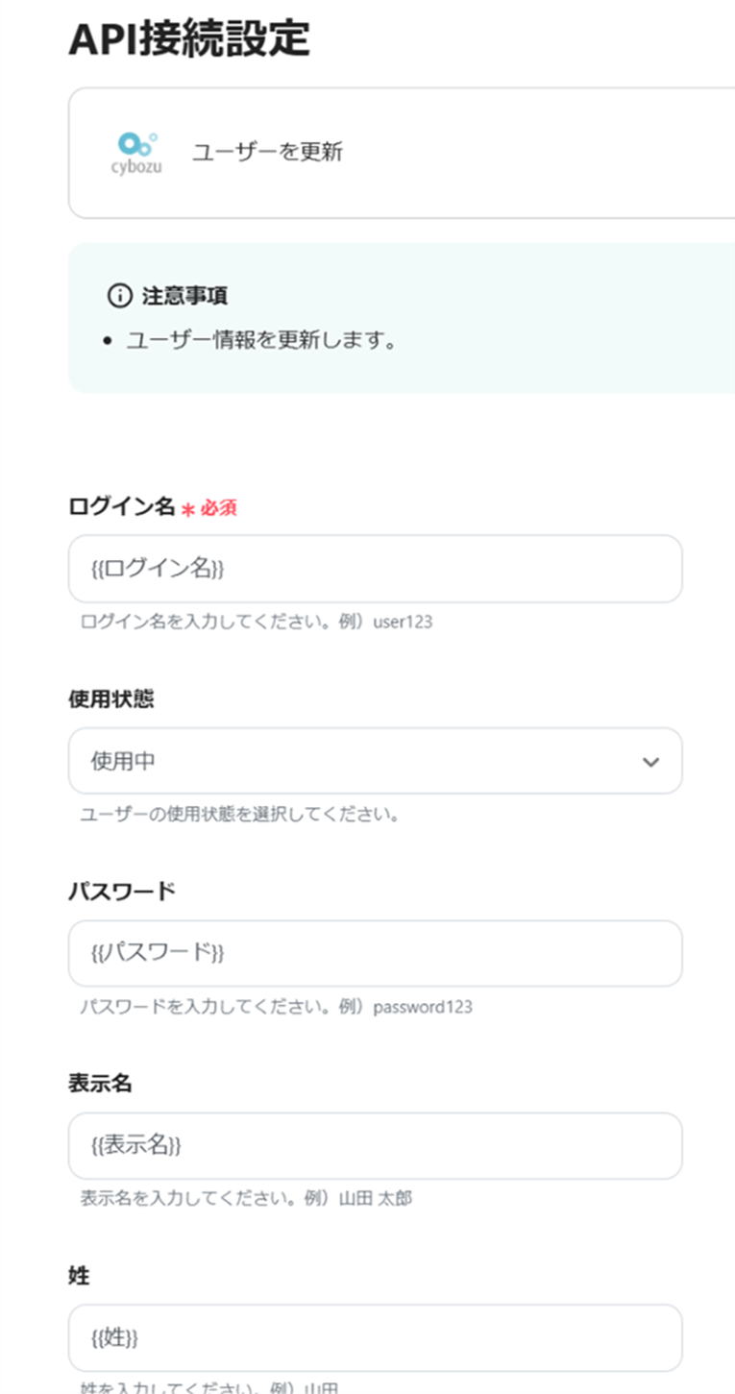Click the API接続設定 page heading
Screen dimensions: 735x1394
click(189, 39)
